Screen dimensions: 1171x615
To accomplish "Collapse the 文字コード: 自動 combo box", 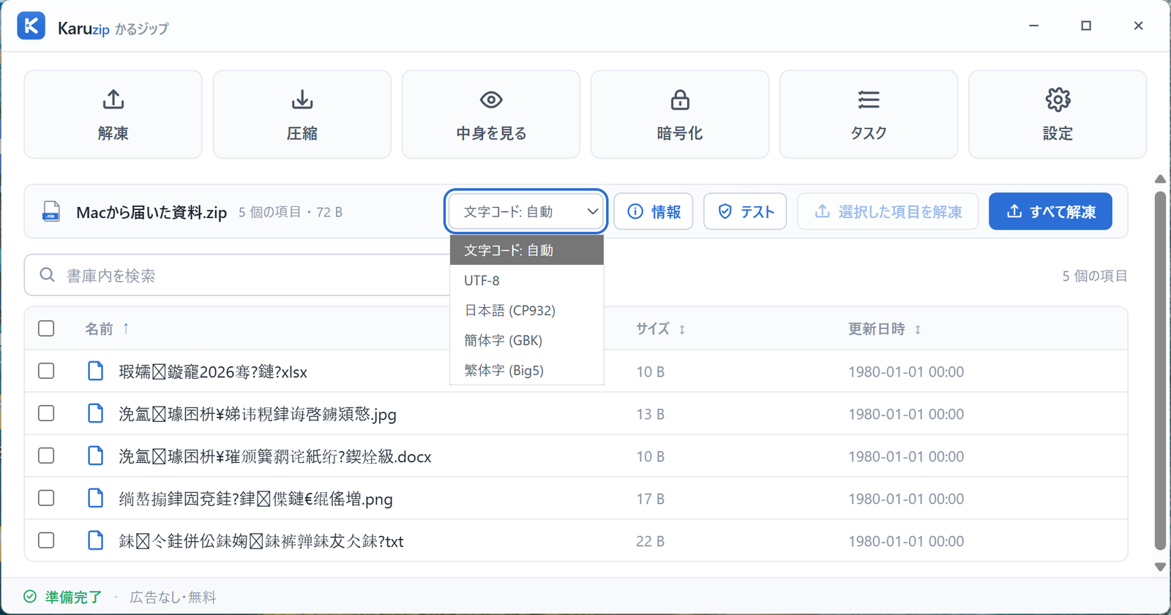I will (x=525, y=211).
